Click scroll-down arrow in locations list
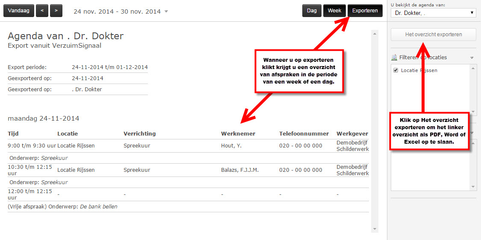 pyautogui.click(x=473, y=112)
